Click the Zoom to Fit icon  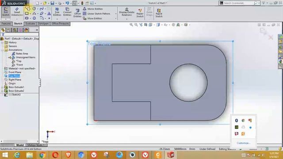point(131,25)
